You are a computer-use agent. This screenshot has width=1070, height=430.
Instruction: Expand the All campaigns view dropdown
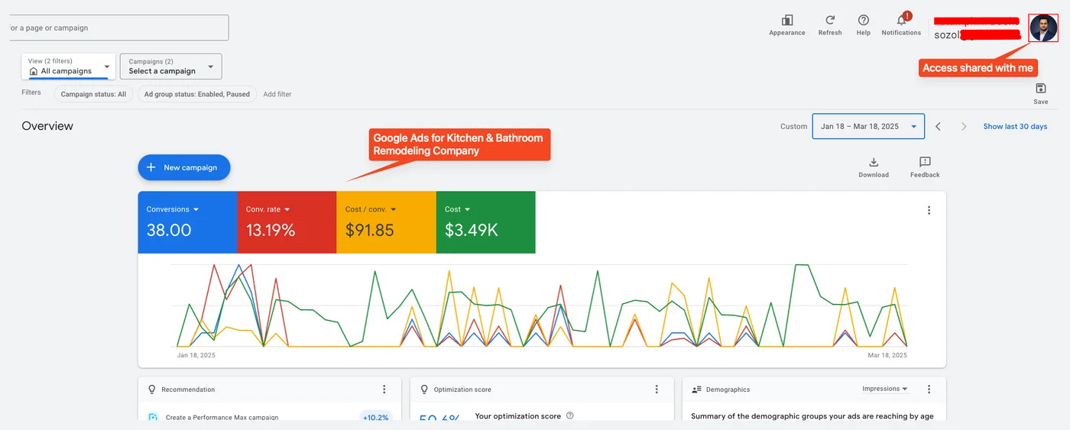[69, 66]
